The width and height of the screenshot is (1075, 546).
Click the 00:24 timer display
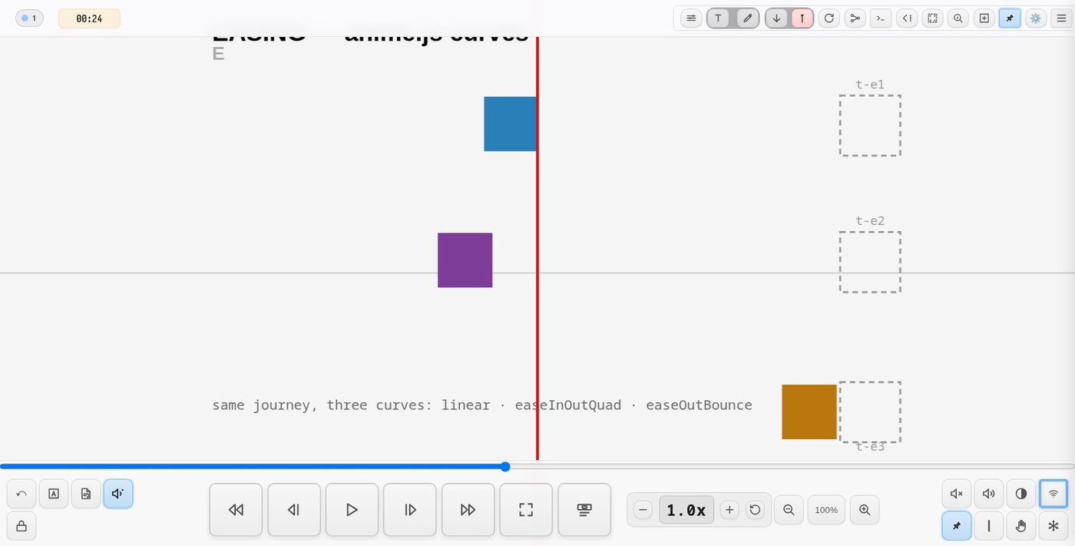pyautogui.click(x=89, y=18)
